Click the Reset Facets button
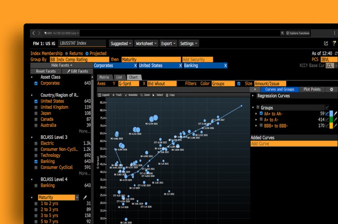Screen dimensions: 338x224 click(46, 71)
